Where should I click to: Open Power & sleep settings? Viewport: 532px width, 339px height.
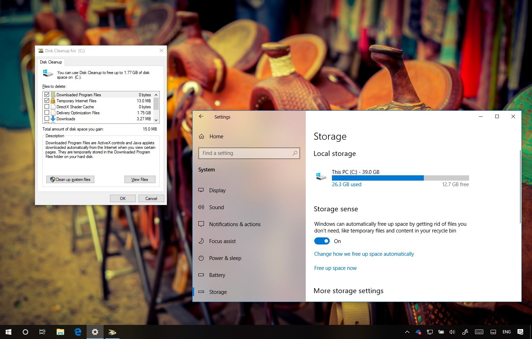point(249,258)
